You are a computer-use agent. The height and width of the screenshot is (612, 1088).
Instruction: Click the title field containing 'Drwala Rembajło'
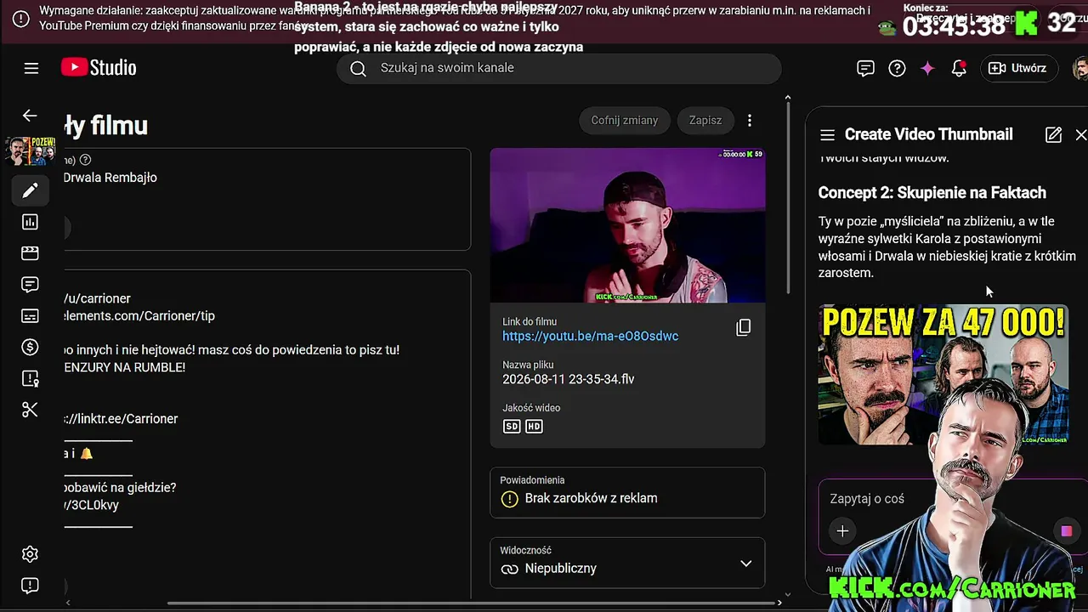tap(267, 199)
